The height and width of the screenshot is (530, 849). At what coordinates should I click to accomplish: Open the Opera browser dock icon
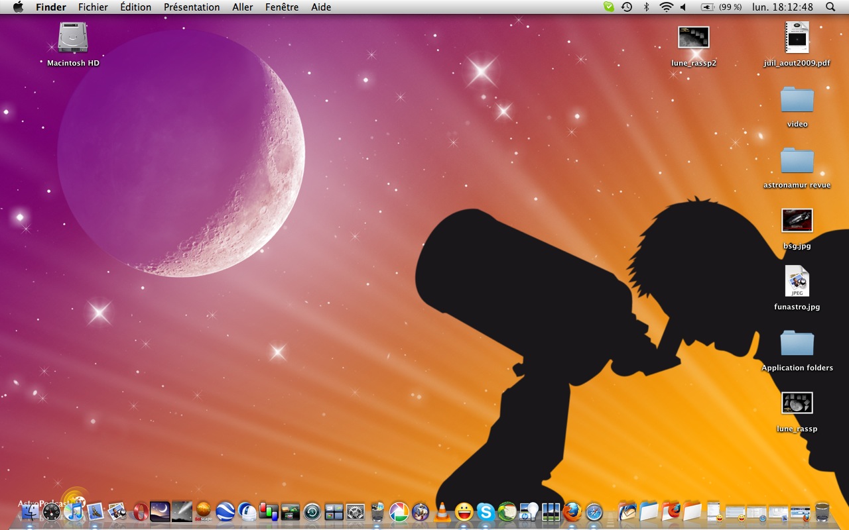pyautogui.click(x=139, y=511)
